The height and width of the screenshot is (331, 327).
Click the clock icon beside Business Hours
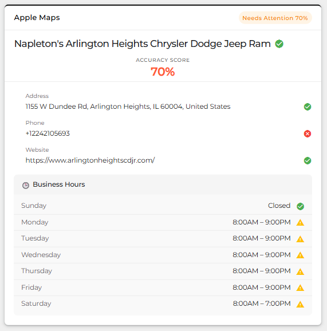(26, 186)
